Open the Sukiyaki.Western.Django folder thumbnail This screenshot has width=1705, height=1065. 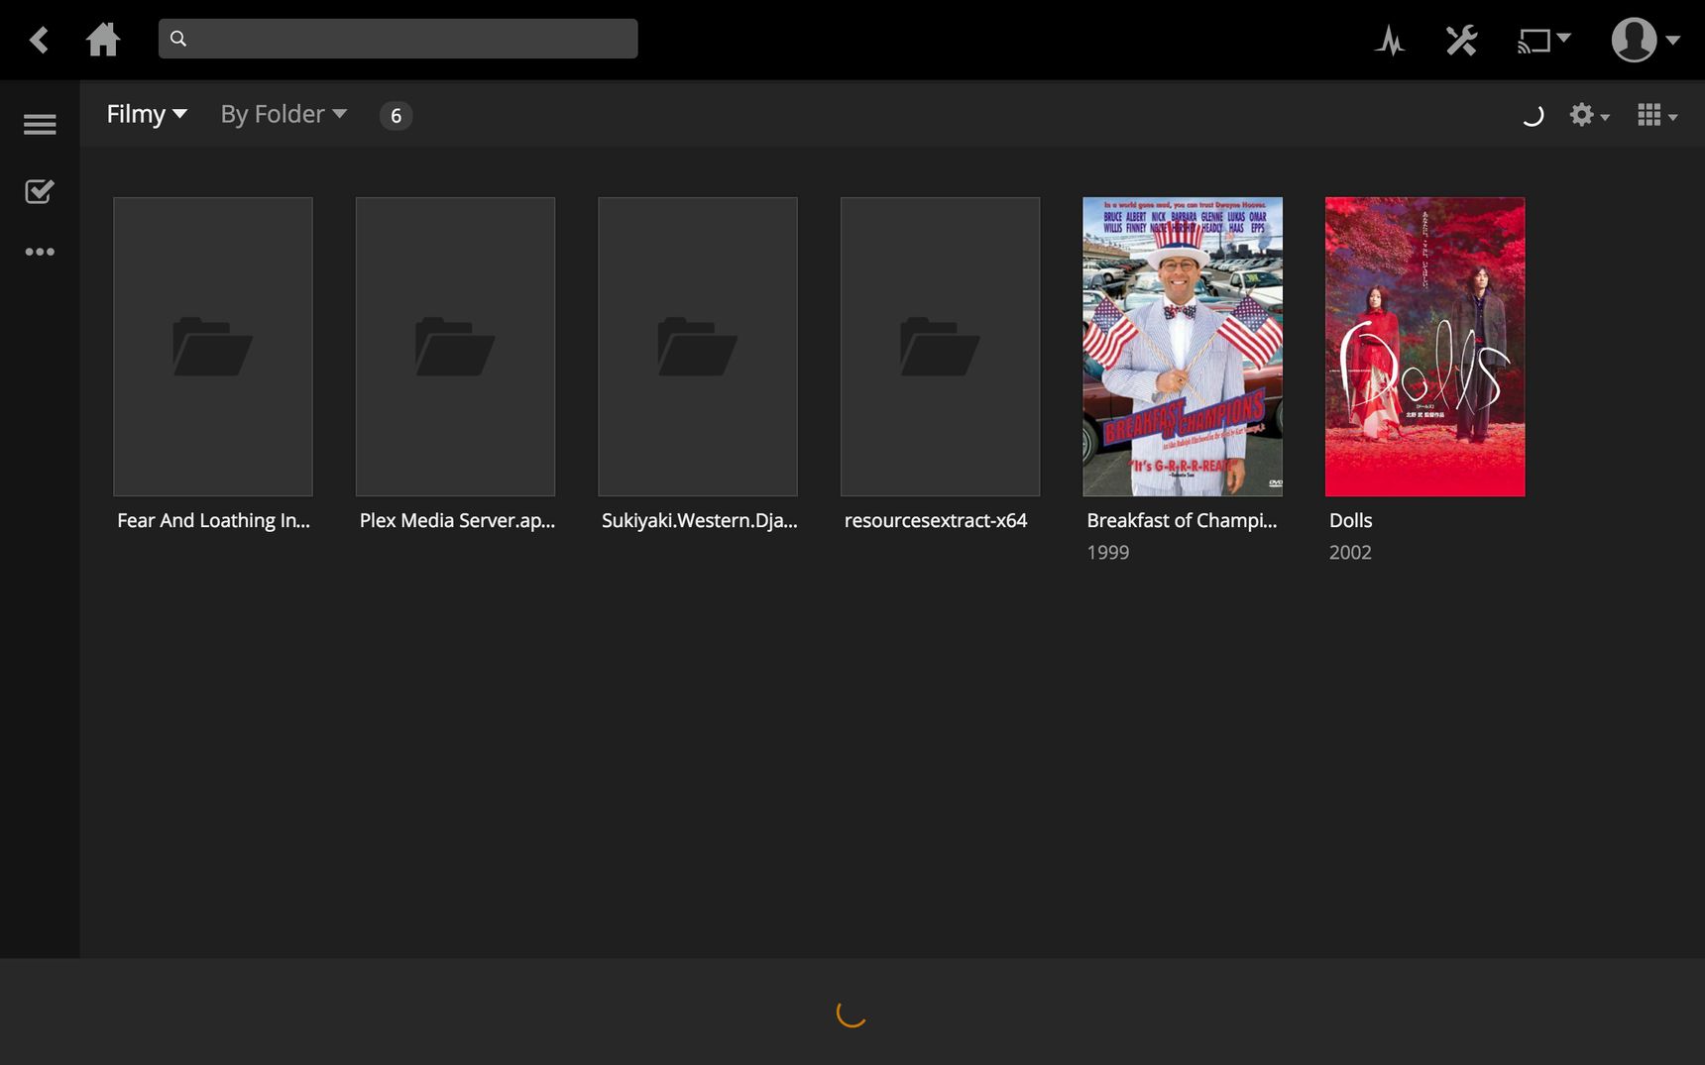coord(698,347)
